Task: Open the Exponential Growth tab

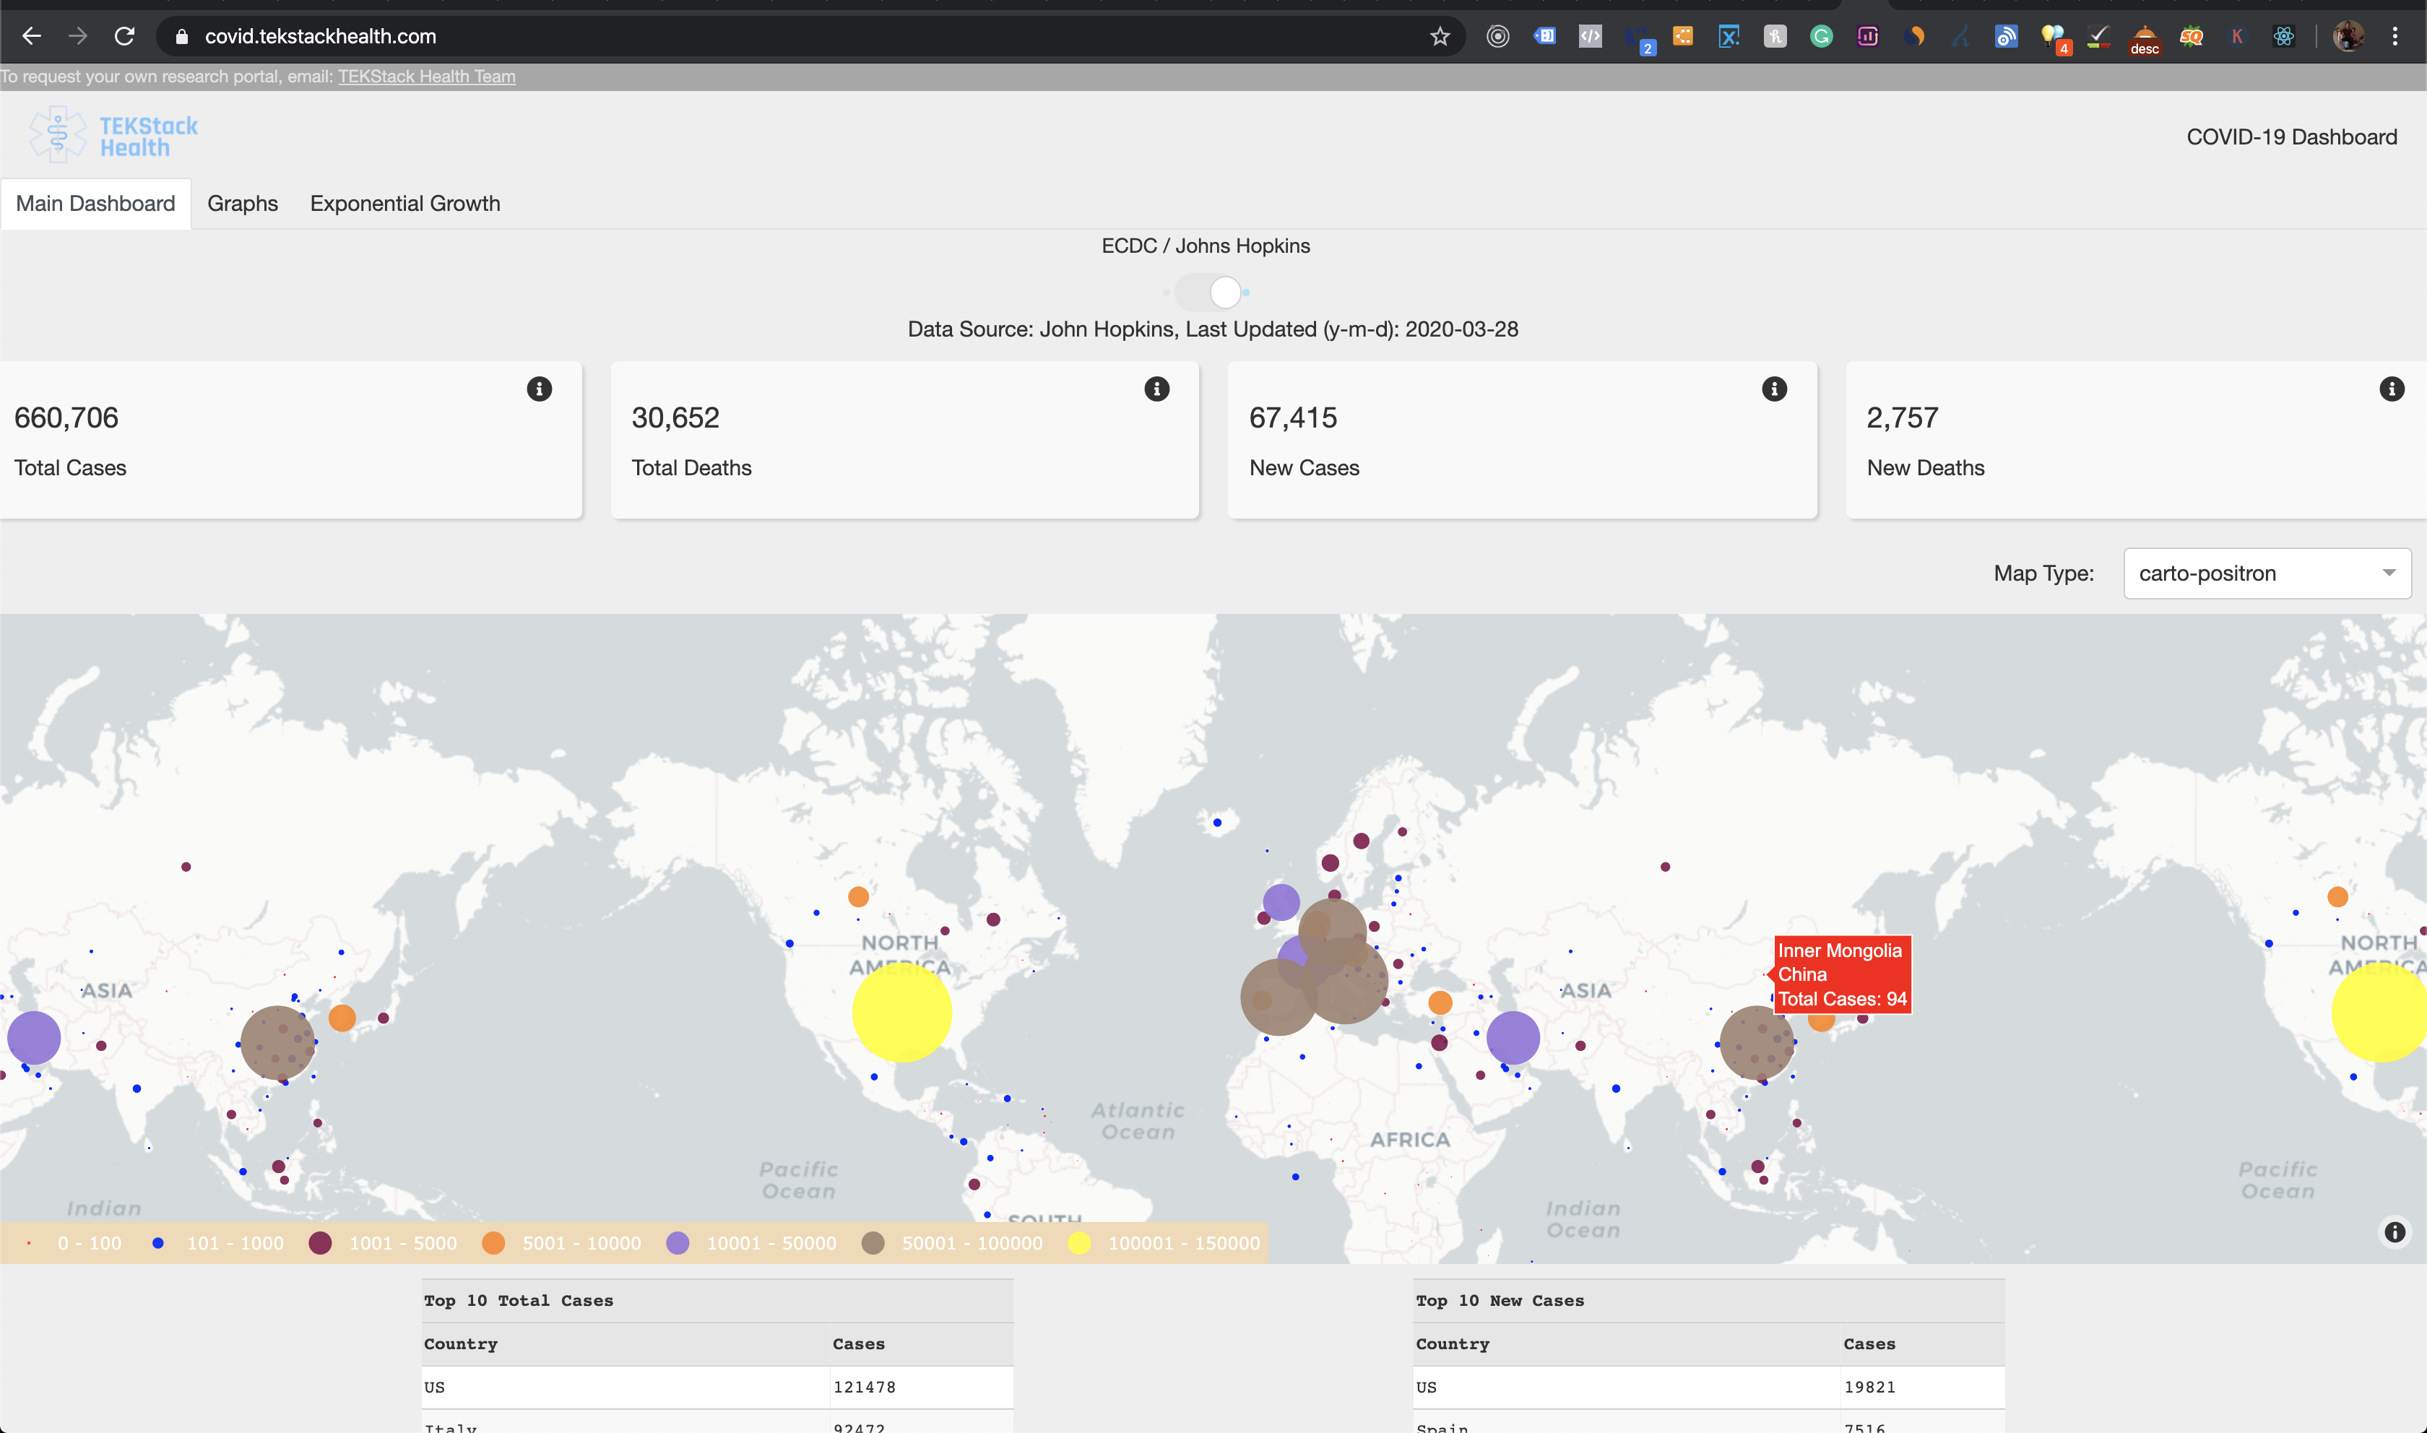Action: click(x=404, y=204)
